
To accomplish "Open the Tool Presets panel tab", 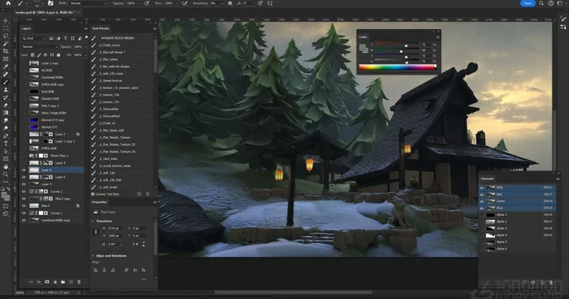I will 100,28.
